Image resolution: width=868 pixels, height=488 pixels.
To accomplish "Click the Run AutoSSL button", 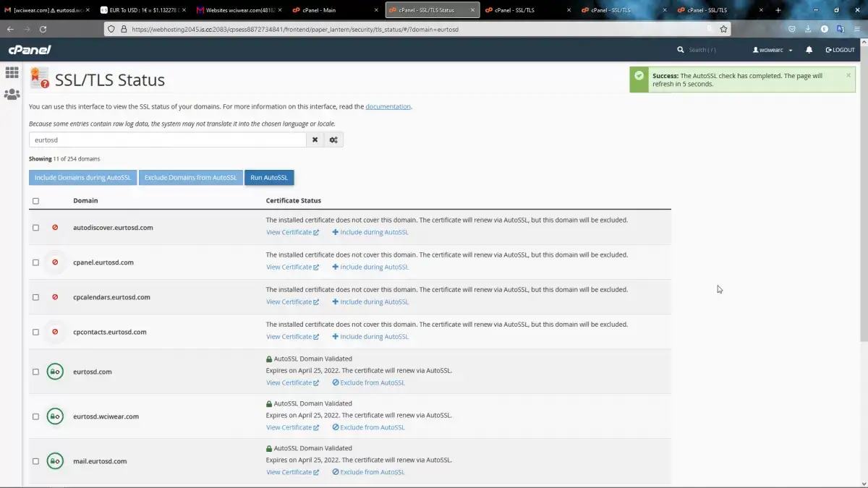I will coord(269,177).
